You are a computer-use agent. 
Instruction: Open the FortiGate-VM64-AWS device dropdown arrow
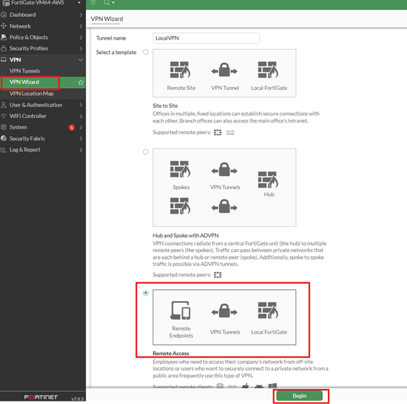pyautogui.click(x=79, y=3)
